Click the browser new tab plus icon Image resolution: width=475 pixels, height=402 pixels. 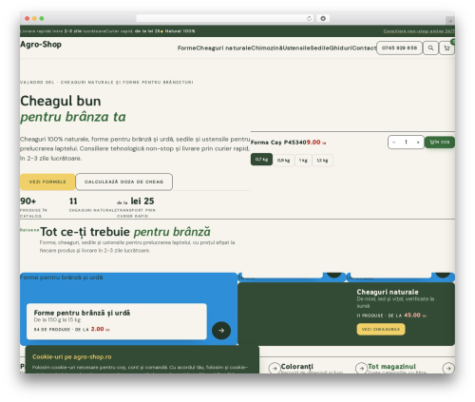(450, 21)
